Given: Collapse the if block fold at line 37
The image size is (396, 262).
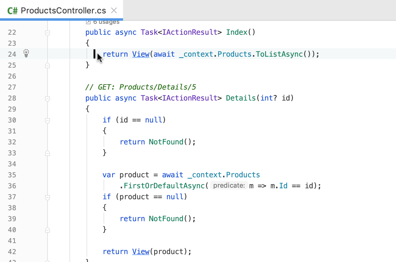Looking at the screenshot, I should pos(48,197).
